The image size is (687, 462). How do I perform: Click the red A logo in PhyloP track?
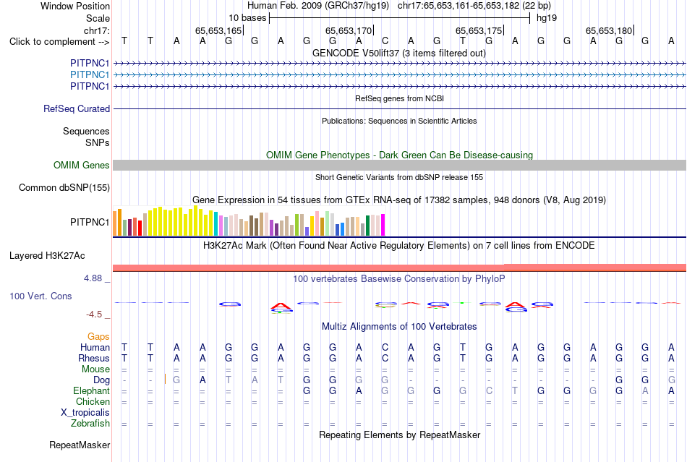click(281, 306)
